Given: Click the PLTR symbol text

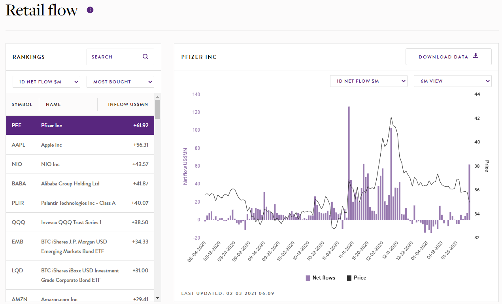Looking at the screenshot, I should click(x=18, y=203).
